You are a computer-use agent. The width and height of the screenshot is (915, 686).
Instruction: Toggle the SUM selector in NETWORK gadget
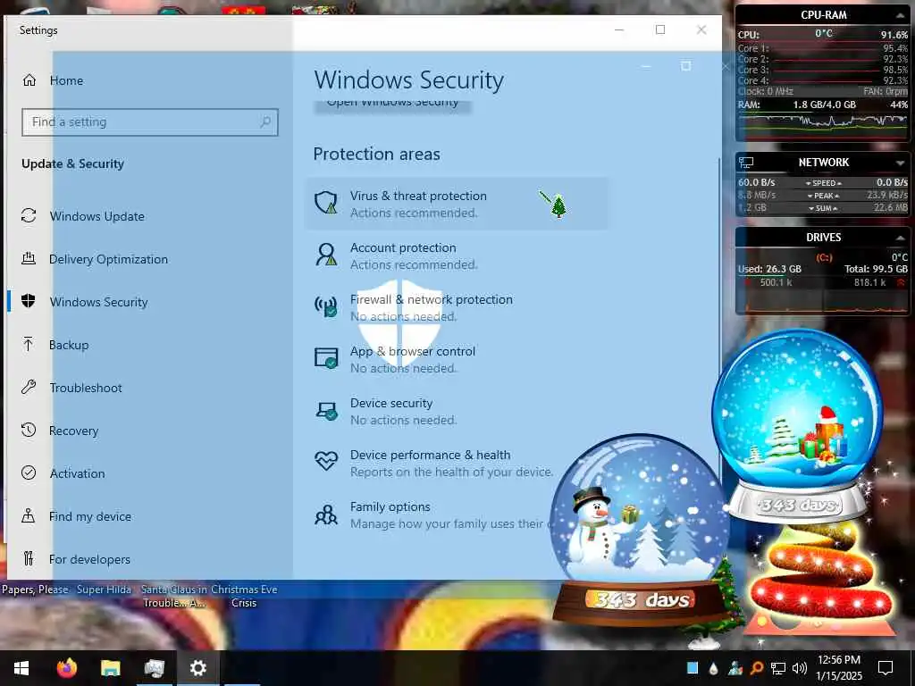click(x=823, y=208)
